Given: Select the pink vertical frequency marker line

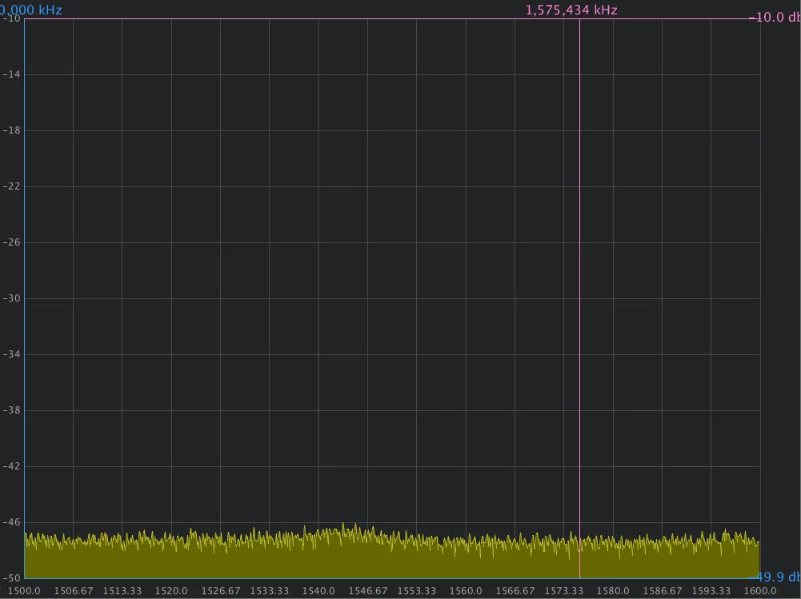Looking at the screenshot, I should coord(579,298).
